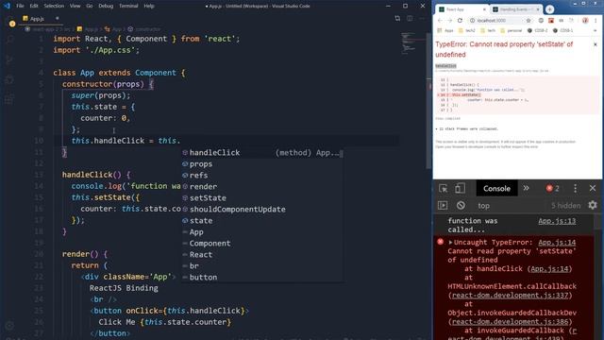
Task: Select refs autocomplete suggestion
Action: click(x=262, y=176)
